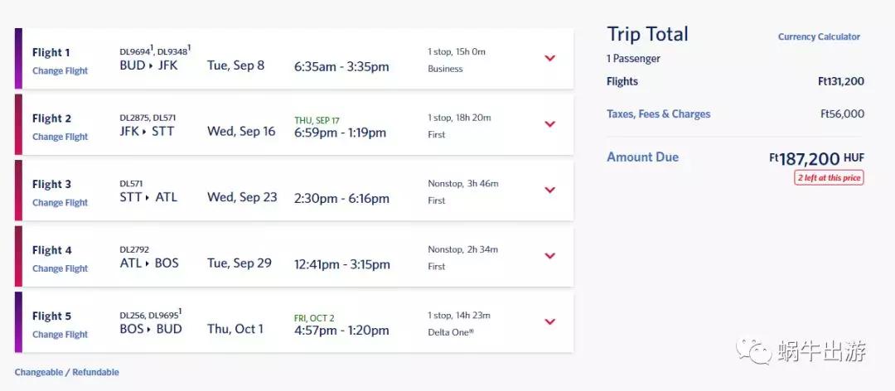895x391 pixels.
Task: Click the Flight 1 purple color bar
Action: coord(18,59)
